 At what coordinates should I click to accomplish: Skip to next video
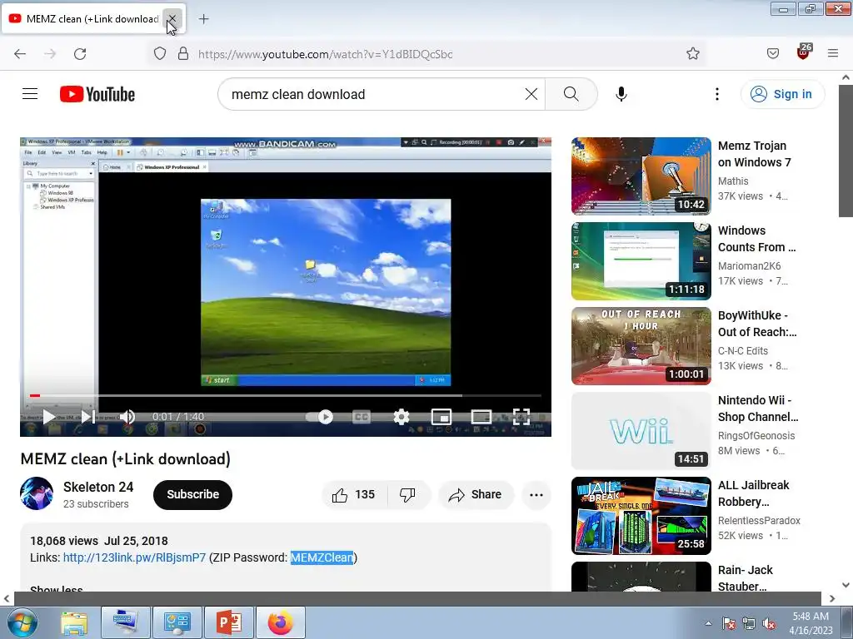click(x=87, y=417)
